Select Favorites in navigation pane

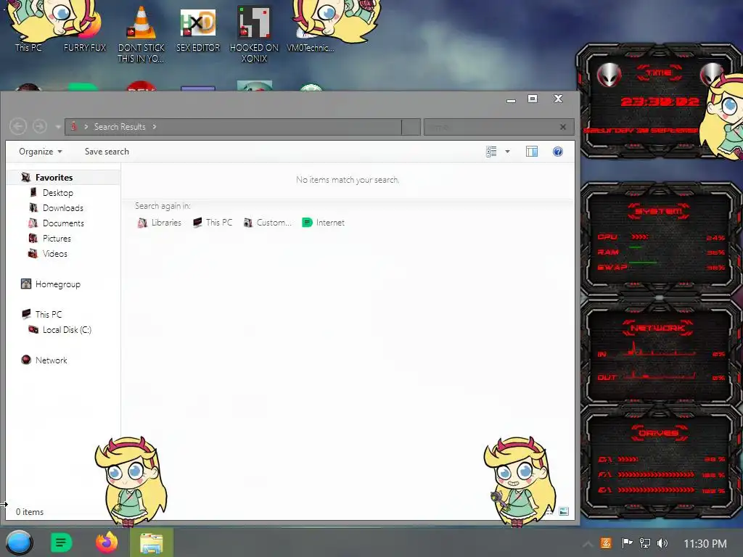tap(54, 178)
